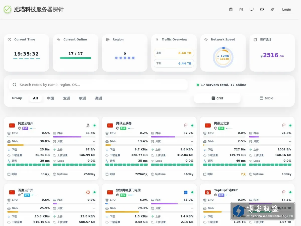
Task: Open the 阿里云杭州 server name
Action: [26, 123]
